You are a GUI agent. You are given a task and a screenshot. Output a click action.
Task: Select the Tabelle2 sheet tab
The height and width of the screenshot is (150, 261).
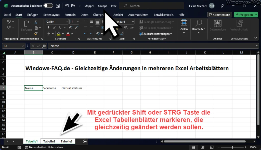point(49,142)
